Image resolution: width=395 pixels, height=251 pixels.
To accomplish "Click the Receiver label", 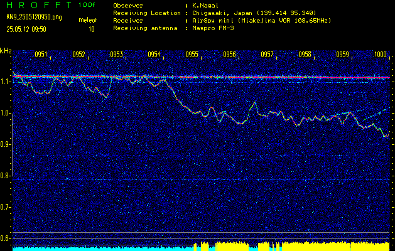I will pos(128,20).
